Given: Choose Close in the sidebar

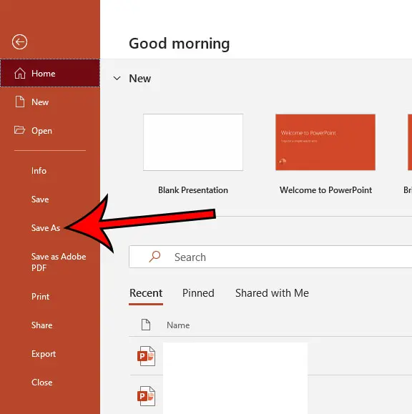Looking at the screenshot, I should pos(42,383).
